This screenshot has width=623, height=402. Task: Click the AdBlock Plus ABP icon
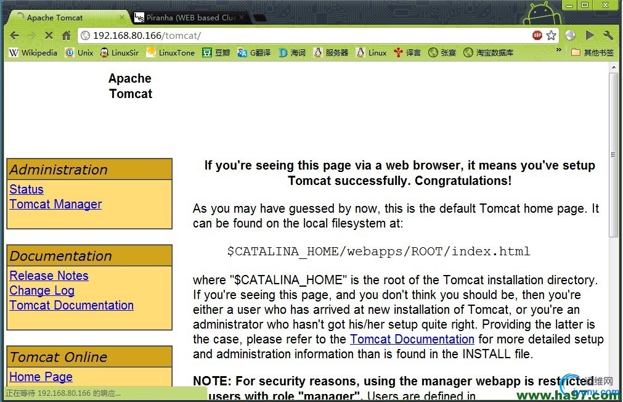(537, 35)
